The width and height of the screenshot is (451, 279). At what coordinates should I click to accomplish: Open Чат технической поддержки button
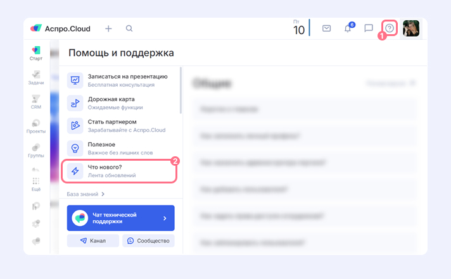point(120,218)
